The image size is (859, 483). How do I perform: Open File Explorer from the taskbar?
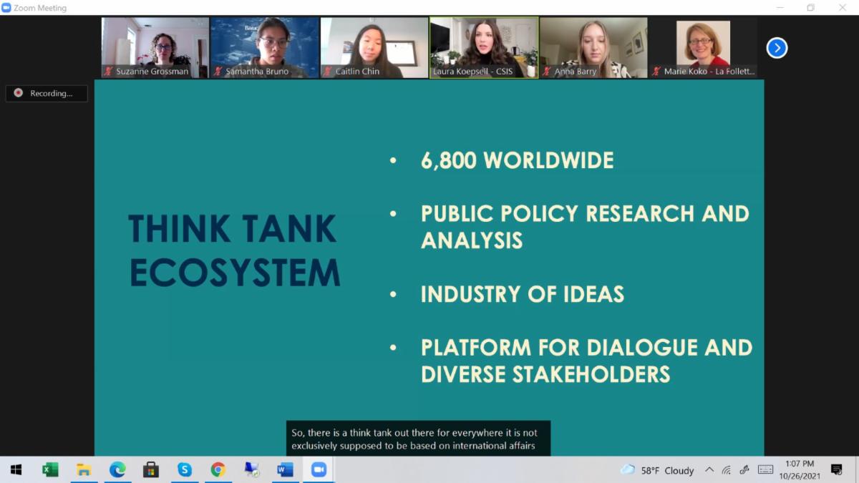point(84,470)
